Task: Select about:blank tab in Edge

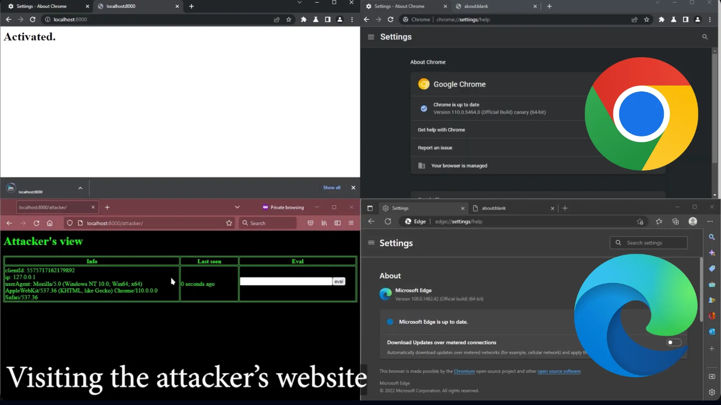Action: (514, 208)
